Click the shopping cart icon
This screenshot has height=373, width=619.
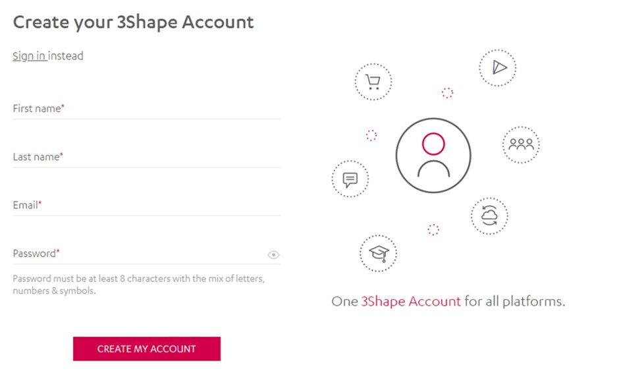pyautogui.click(x=373, y=82)
